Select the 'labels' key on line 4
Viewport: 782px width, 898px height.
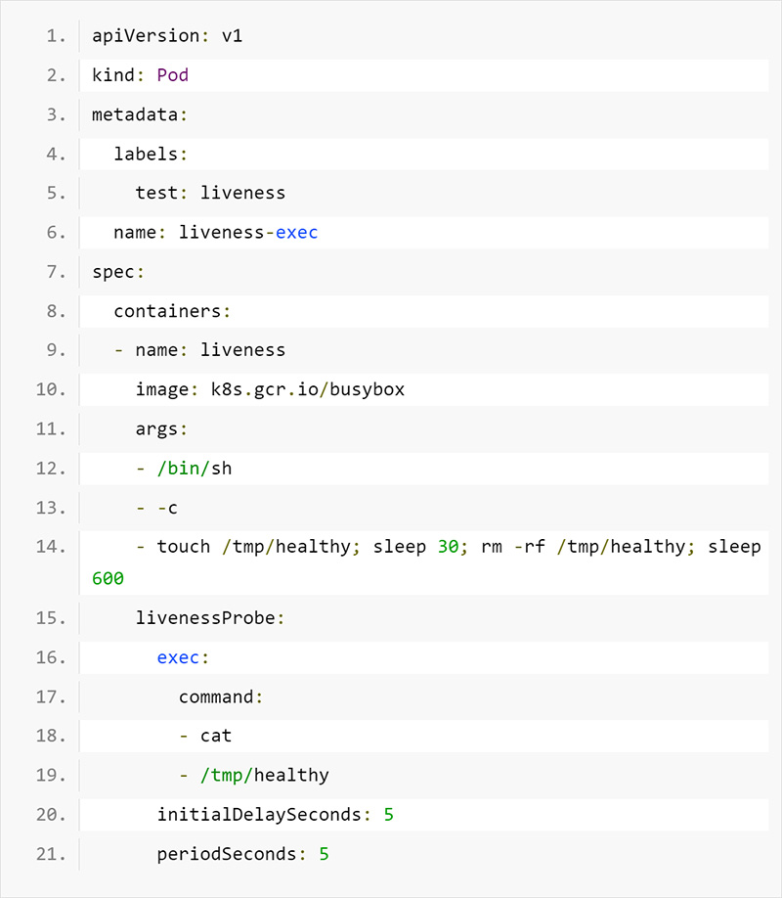(x=146, y=154)
